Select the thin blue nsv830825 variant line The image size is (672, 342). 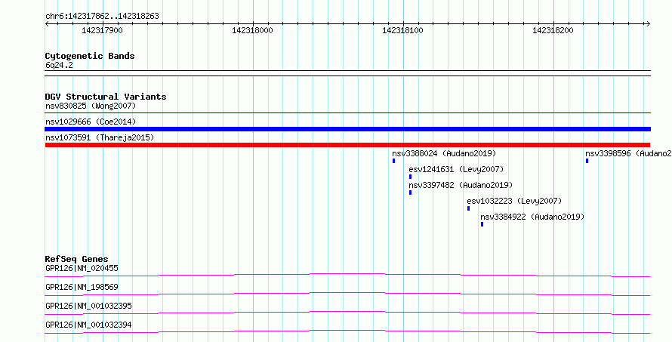coord(347,113)
